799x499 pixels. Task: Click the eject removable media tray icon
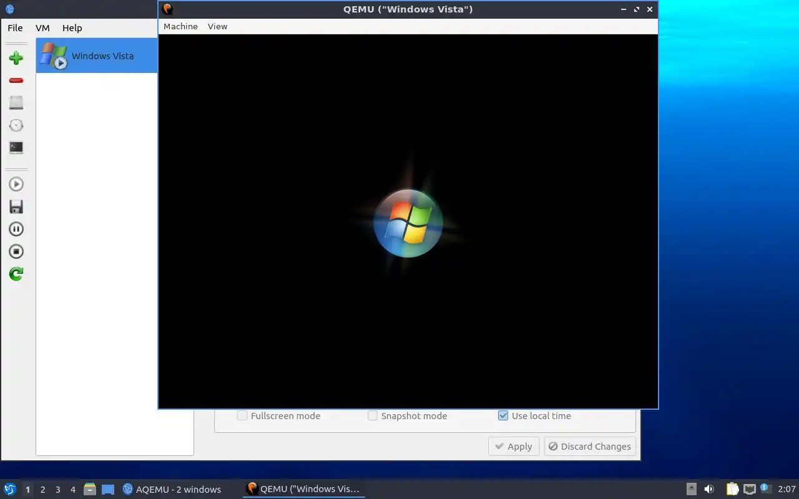(x=692, y=489)
